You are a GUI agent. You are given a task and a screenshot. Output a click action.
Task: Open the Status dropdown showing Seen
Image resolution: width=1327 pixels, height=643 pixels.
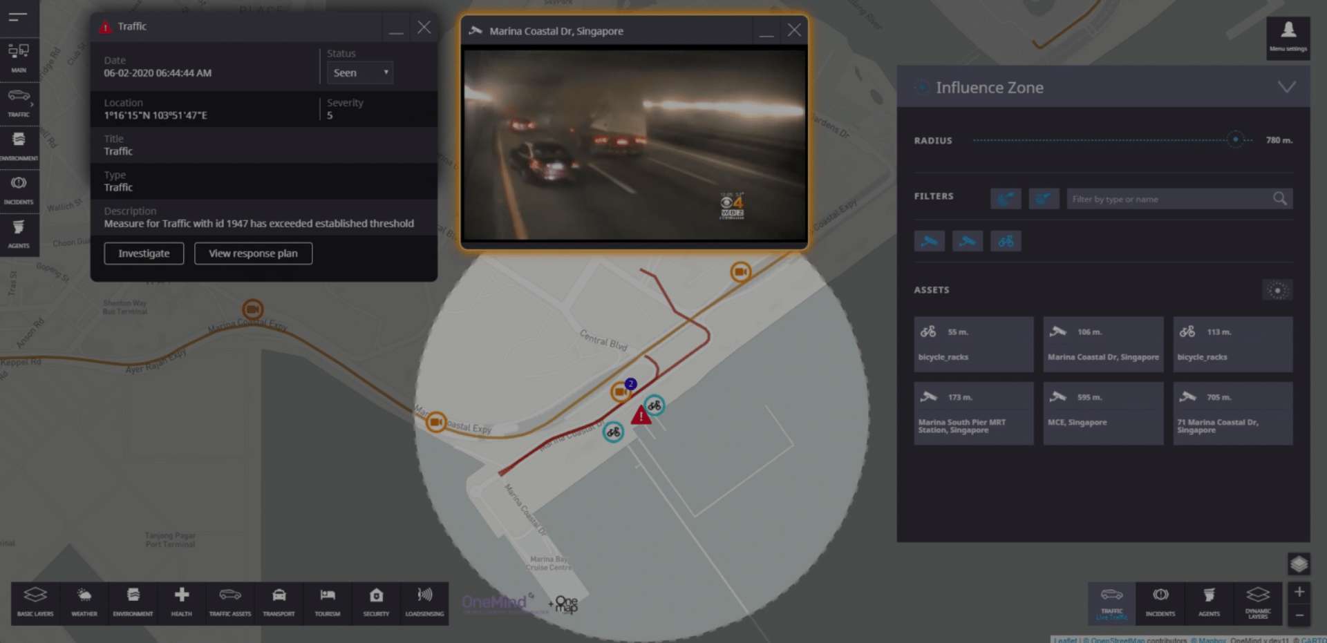[x=360, y=73]
